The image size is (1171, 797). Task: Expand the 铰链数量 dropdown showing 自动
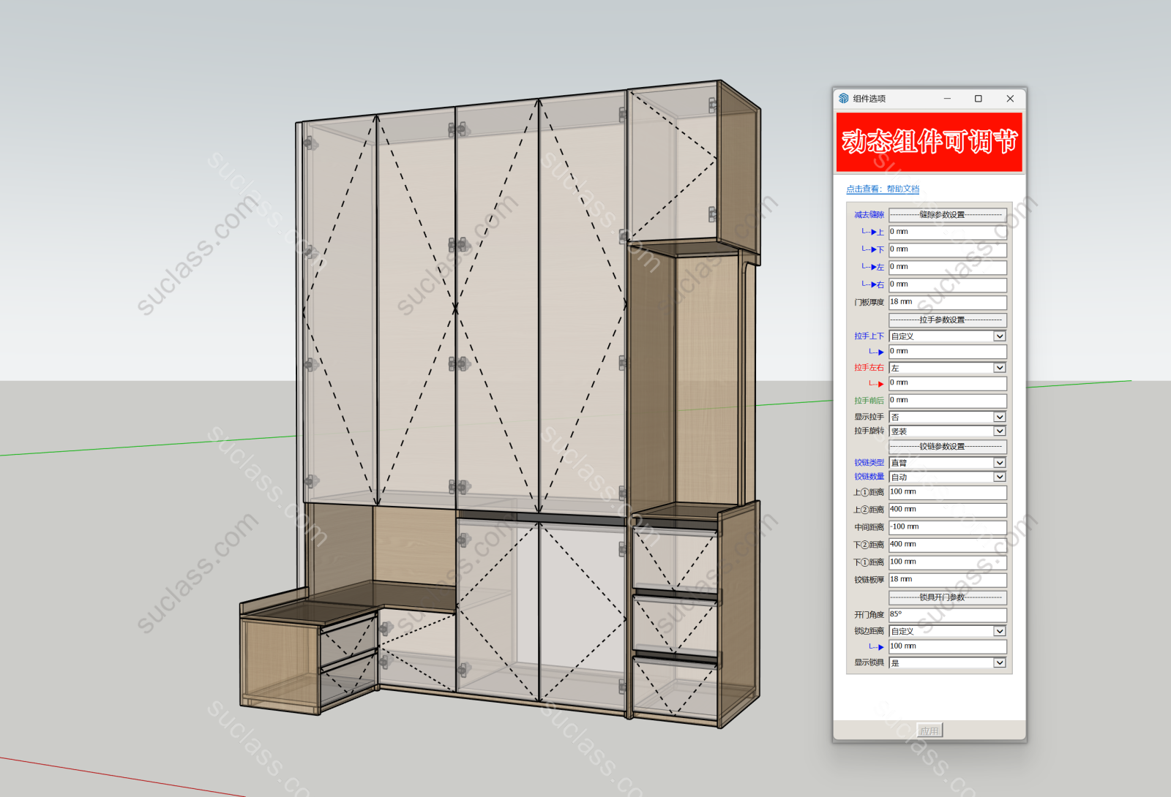999,477
